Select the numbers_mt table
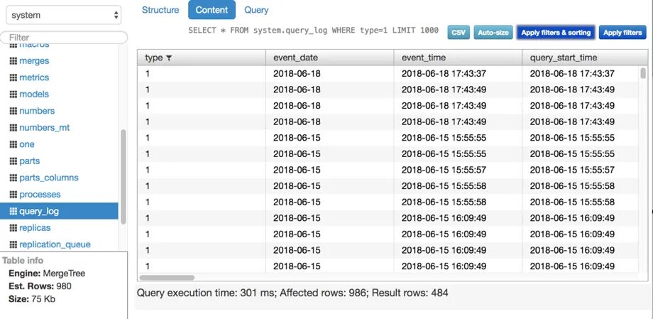The width and height of the screenshot is (653, 319). (45, 128)
